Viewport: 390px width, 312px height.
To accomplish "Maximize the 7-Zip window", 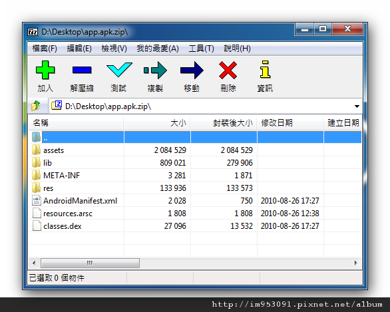I will click(x=323, y=29).
